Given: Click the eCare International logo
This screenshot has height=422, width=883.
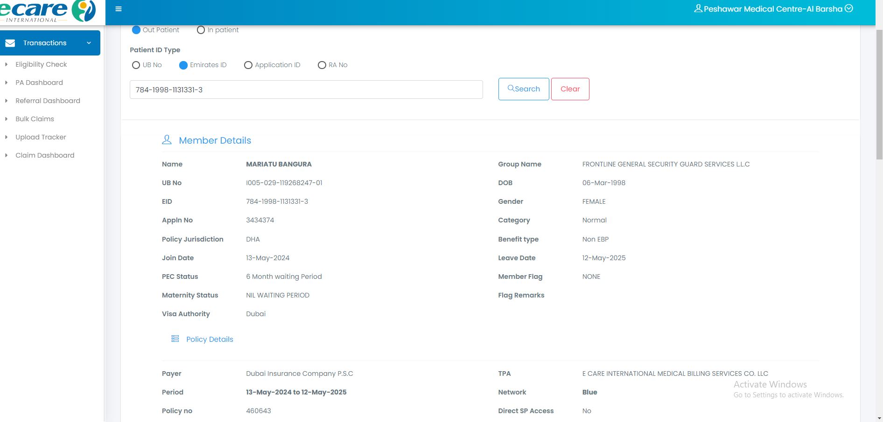Looking at the screenshot, I should (48, 11).
